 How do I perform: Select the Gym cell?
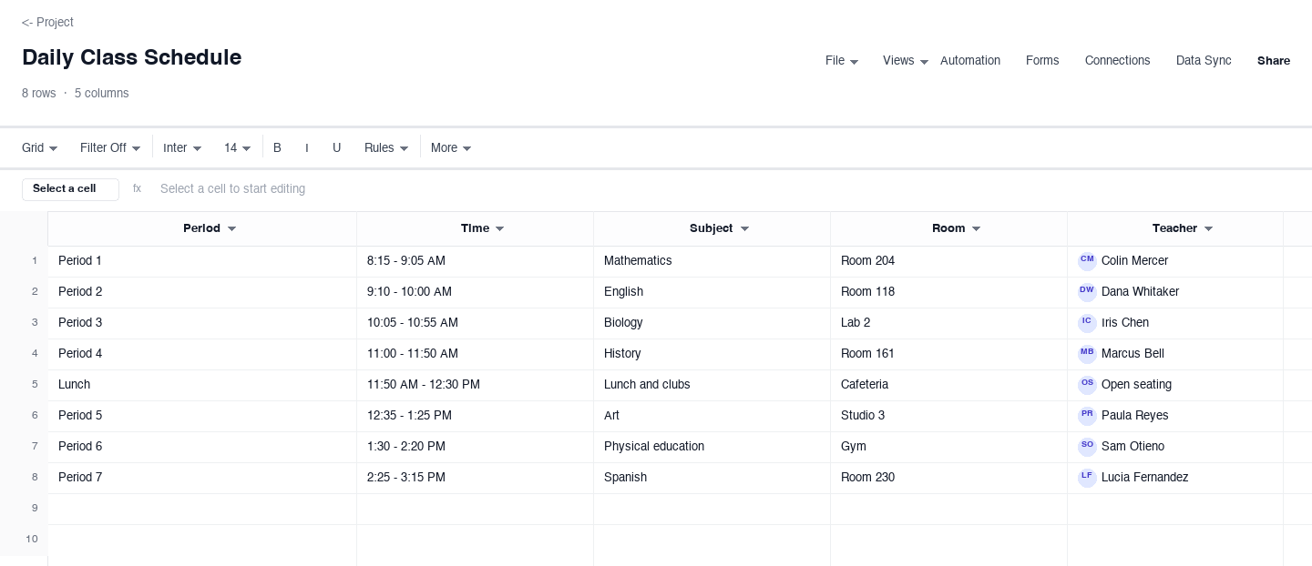coord(948,447)
